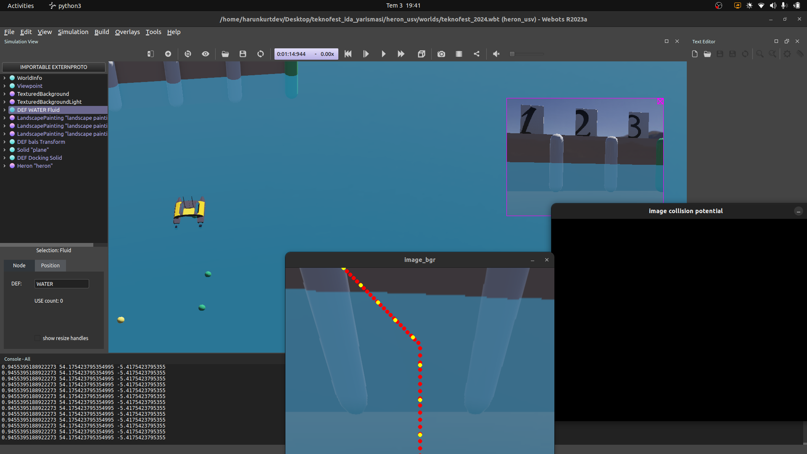Reload the world icon in simulation toolbar
Screen dimensions: 807x454
coord(261,54)
